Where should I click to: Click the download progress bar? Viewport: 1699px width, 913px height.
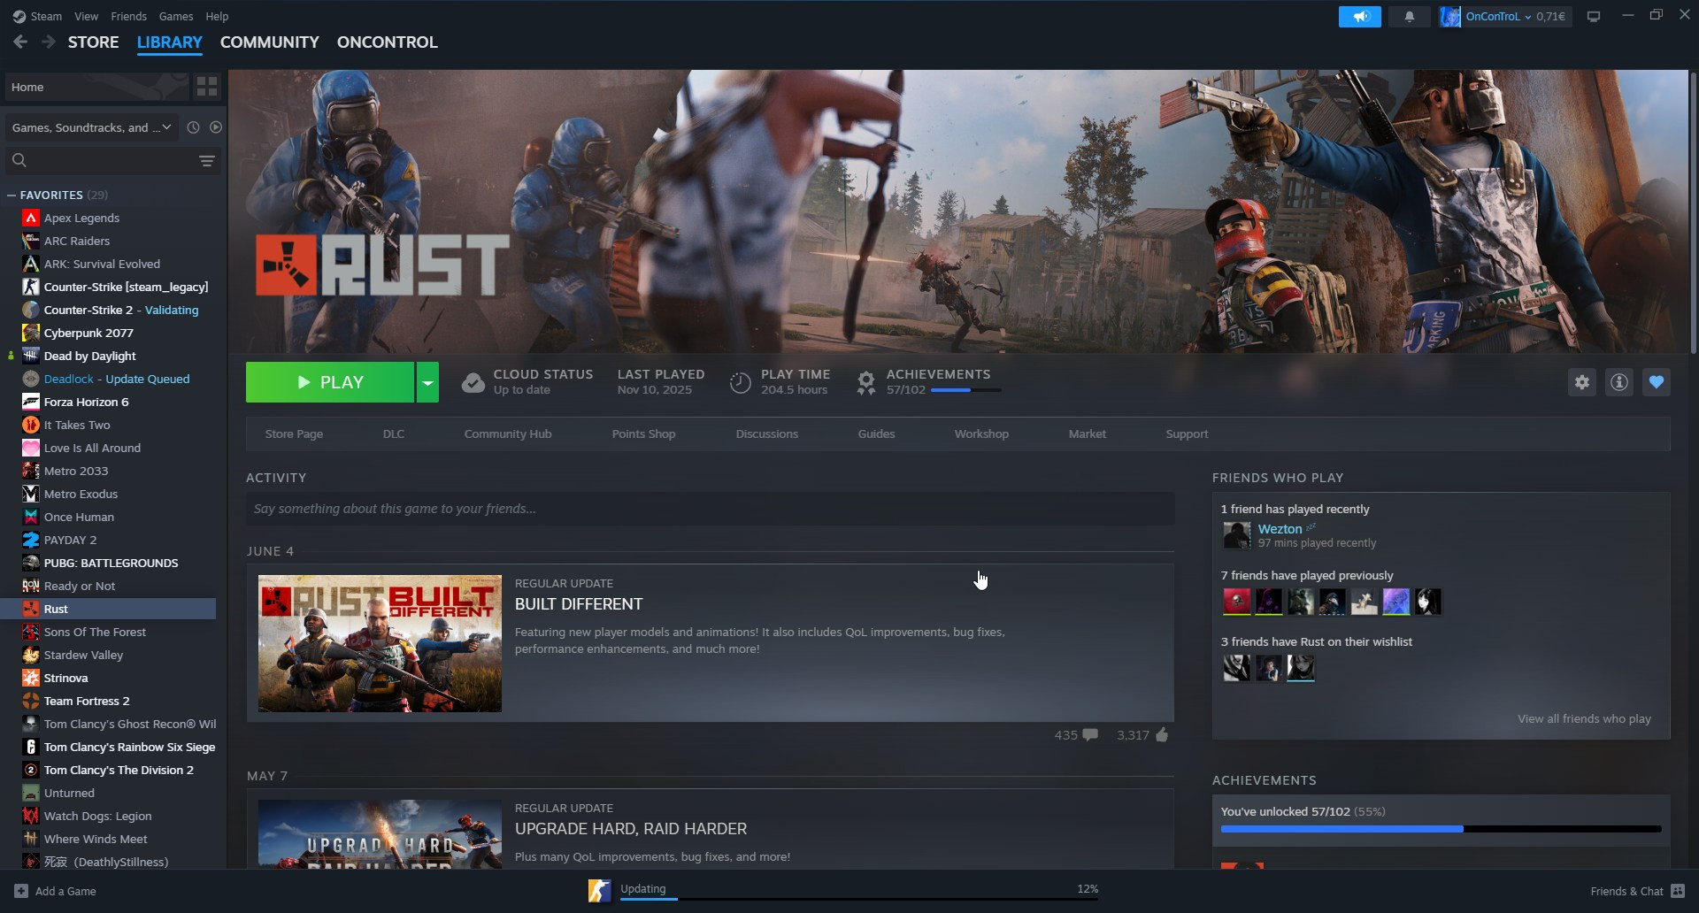pyautogui.click(x=859, y=899)
